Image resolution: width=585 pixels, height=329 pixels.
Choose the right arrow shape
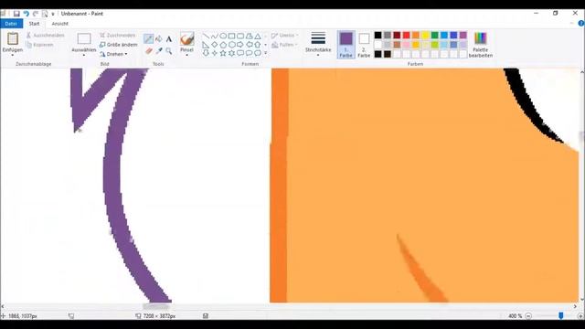click(240, 45)
